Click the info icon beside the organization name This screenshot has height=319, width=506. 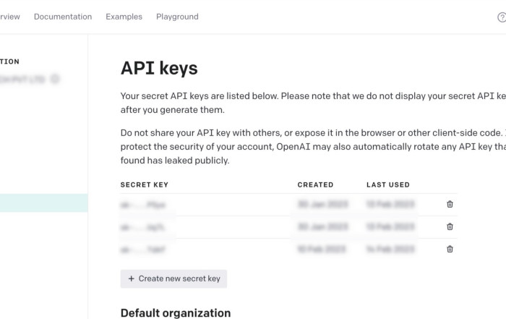coord(56,78)
